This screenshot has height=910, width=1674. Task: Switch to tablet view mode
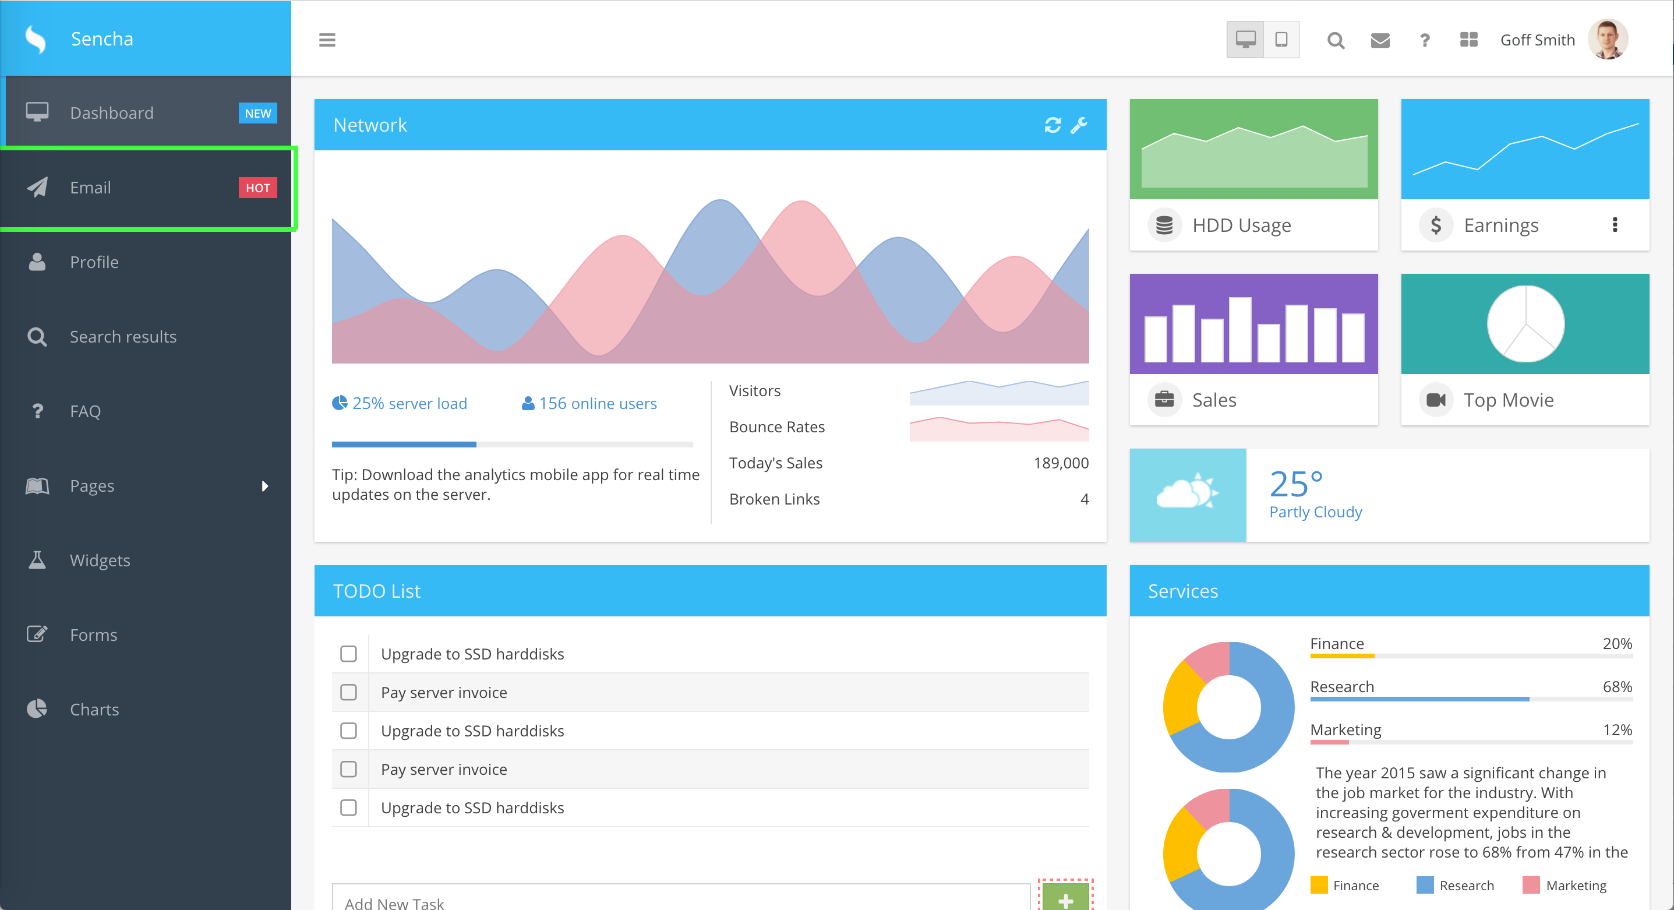1281,40
